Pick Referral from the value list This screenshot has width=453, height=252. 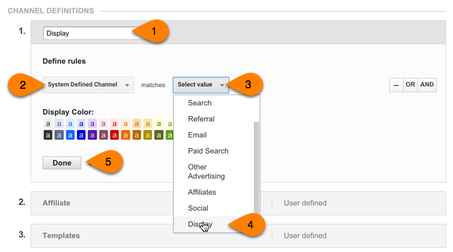pyautogui.click(x=201, y=119)
